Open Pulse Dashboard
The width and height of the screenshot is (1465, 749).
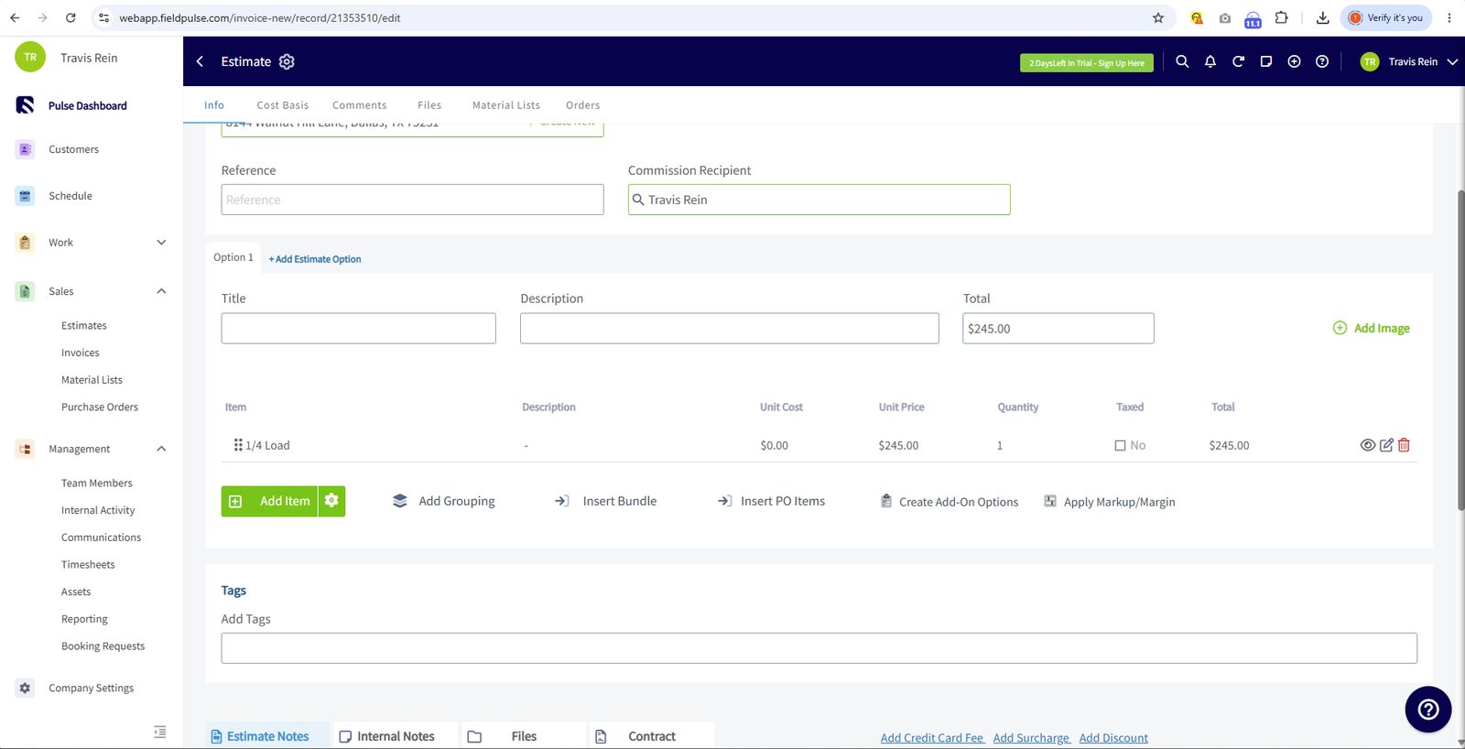(x=88, y=105)
